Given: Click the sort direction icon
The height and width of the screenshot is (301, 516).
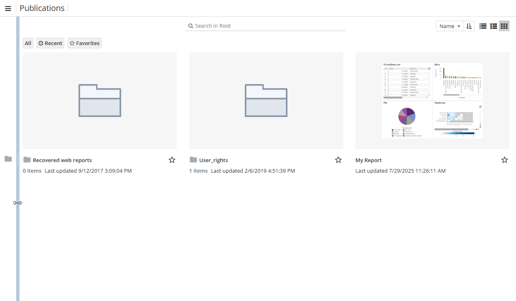Looking at the screenshot, I should coord(469,26).
